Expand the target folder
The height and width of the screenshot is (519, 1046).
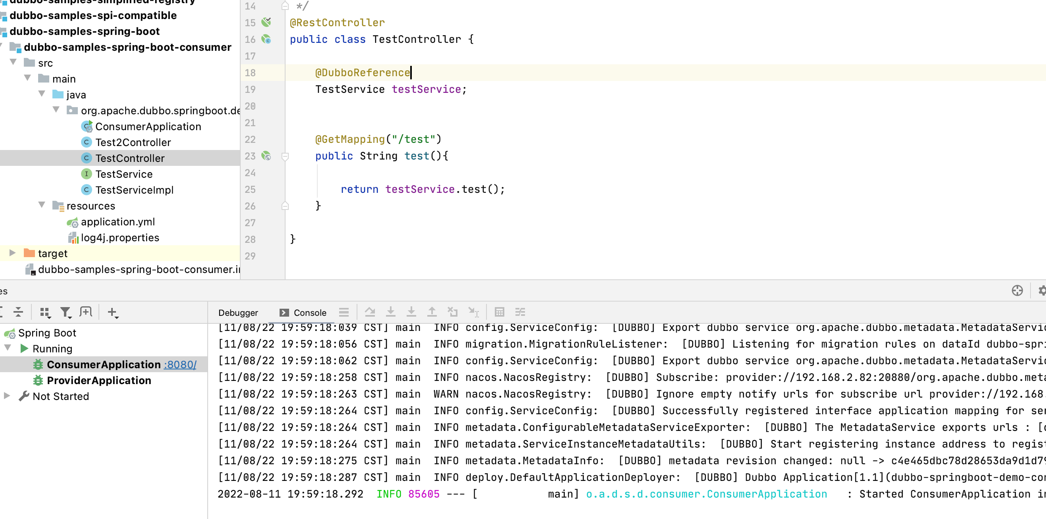pos(13,253)
